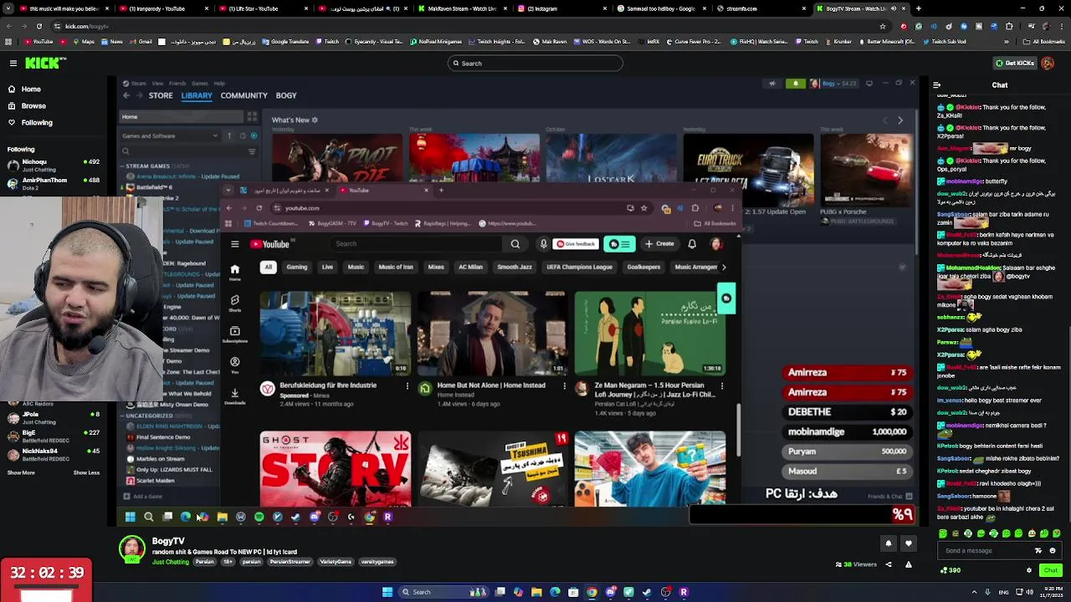1071x602 pixels.
Task: Select the Gaming chip on YouTube
Action: [297, 267]
